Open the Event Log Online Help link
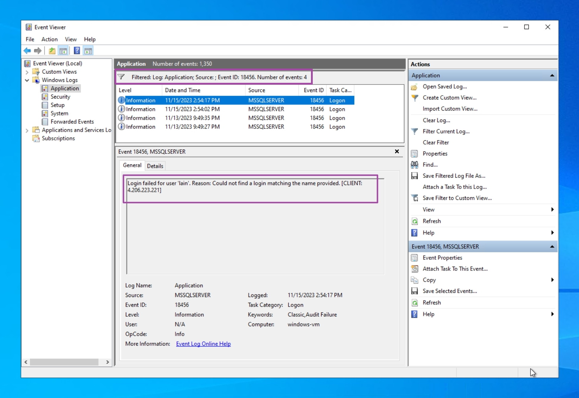This screenshot has width=579, height=398. tap(203, 344)
